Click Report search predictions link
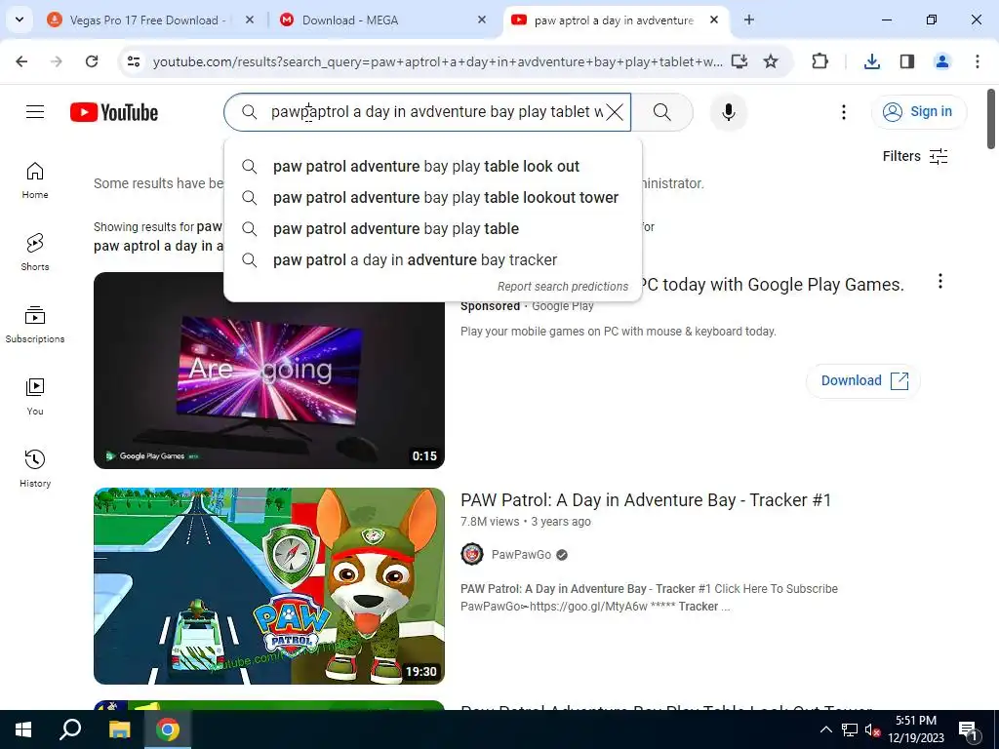Screen dimensions: 999x749 (563, 287)
